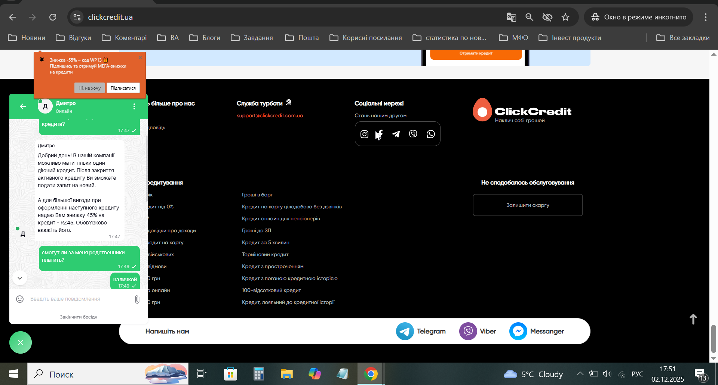Image resolution: width=718 pixels, height=385 pixels.
Task: Click the Viber contact button in footer
Action: tap(478, 331)
